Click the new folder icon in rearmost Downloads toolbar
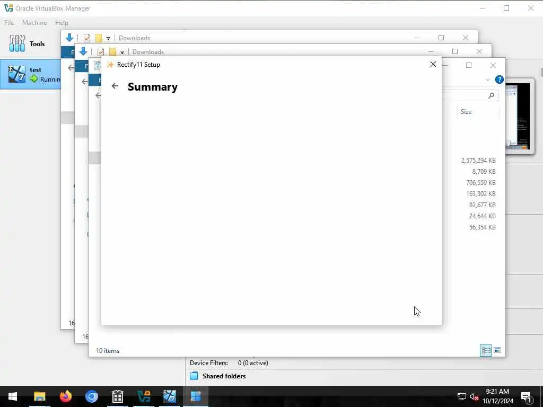 point(99,38)
